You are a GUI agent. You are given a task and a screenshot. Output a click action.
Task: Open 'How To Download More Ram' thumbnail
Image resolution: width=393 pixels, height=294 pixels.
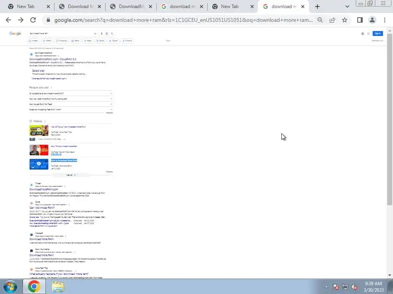[39, 150]
